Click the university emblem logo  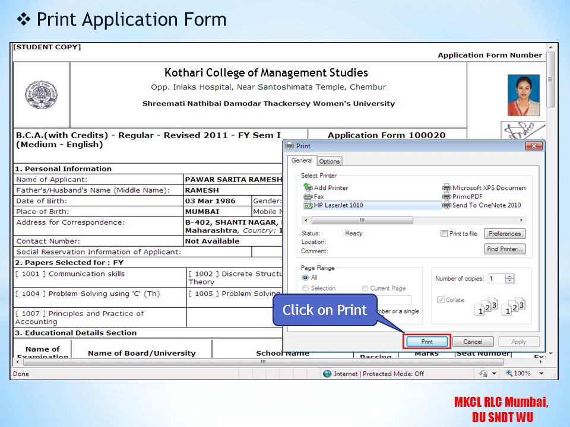coord(41,95)
